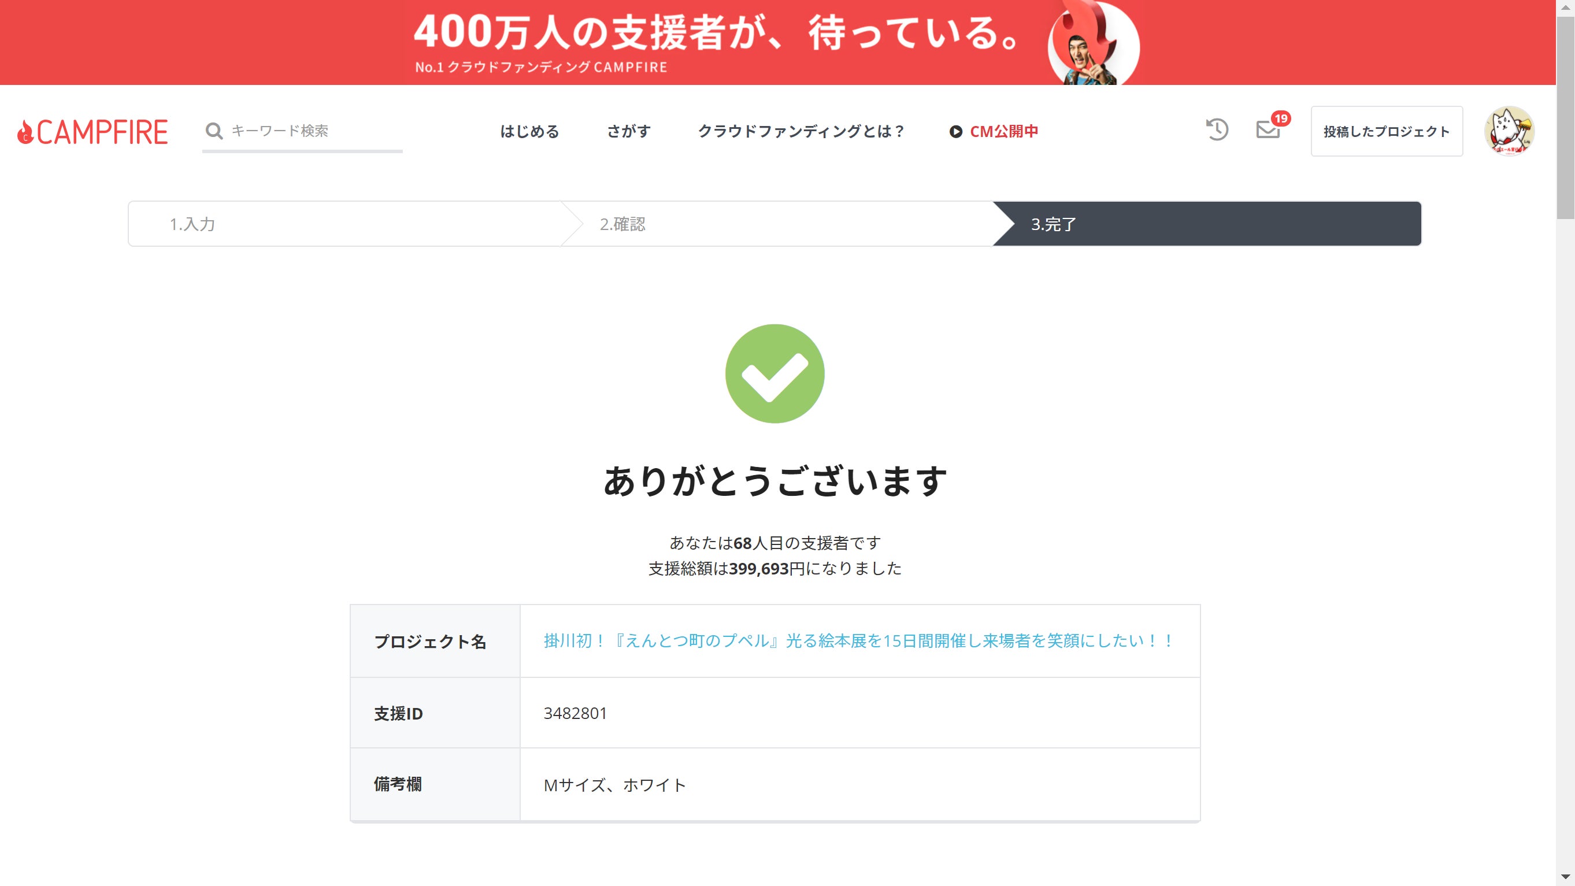Click the green checkmark completion icon
The width and height of the screenshot is (1575, 886).
(774, 373)
